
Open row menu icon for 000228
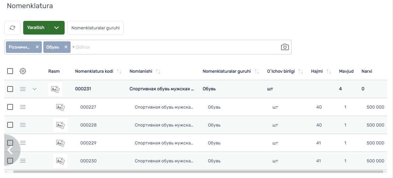[23, 125]
